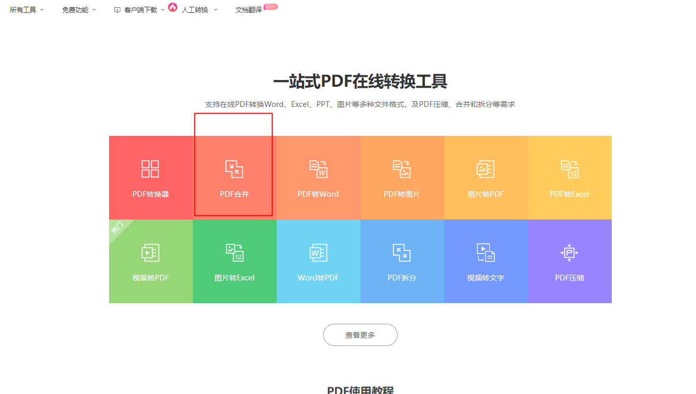Click the 热门 corner badge
The height and width of the screenshot is (394, 696).
[117, 228]
